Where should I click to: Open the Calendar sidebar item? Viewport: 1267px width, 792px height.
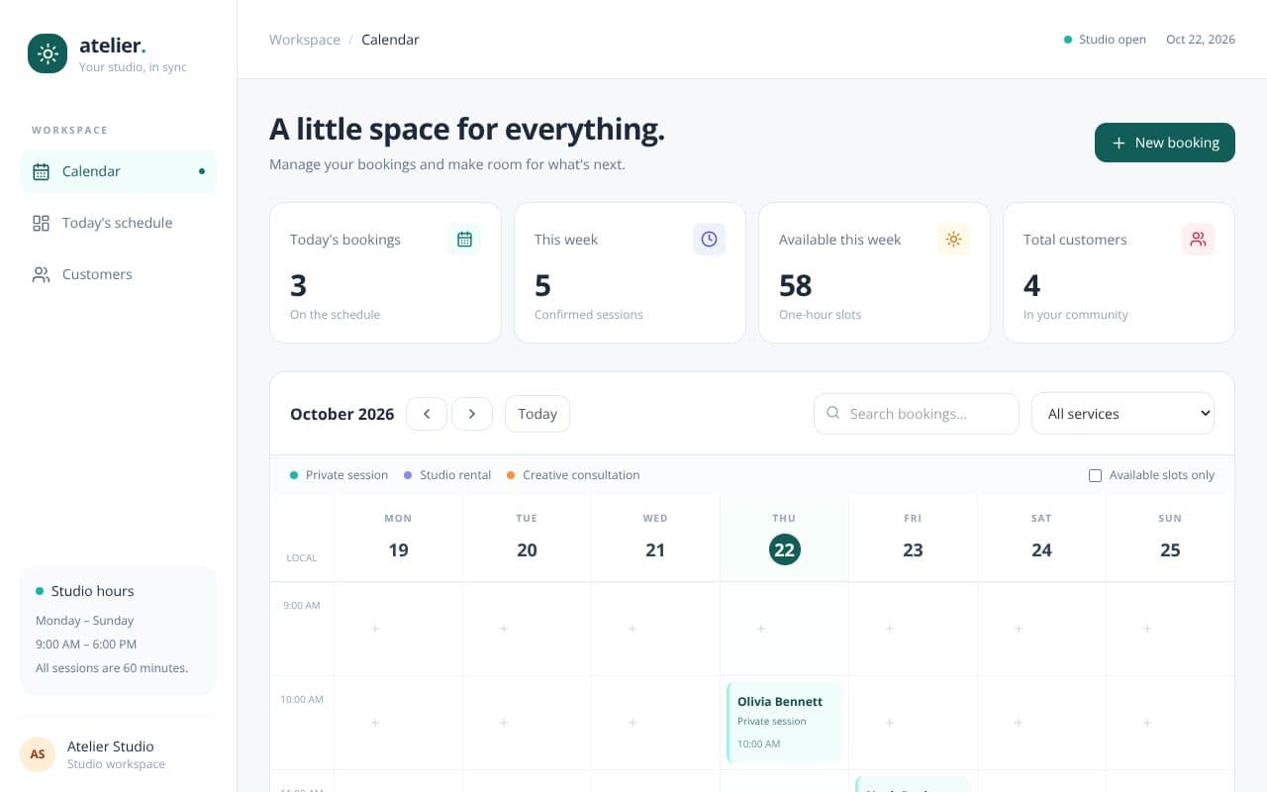[118, 171]
